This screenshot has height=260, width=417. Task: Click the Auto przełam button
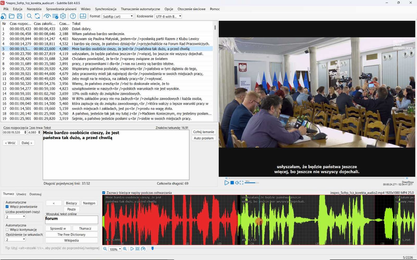click(204, 138)
